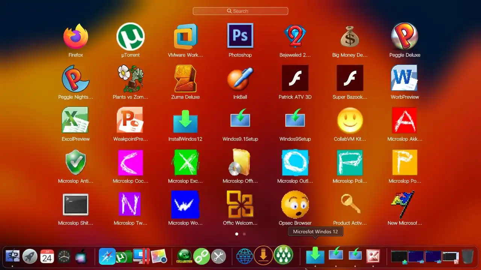Open New Microsof flag app
The height and width of the screenshot is (270, 481).
pyautogui.click(x=402, y=204)
